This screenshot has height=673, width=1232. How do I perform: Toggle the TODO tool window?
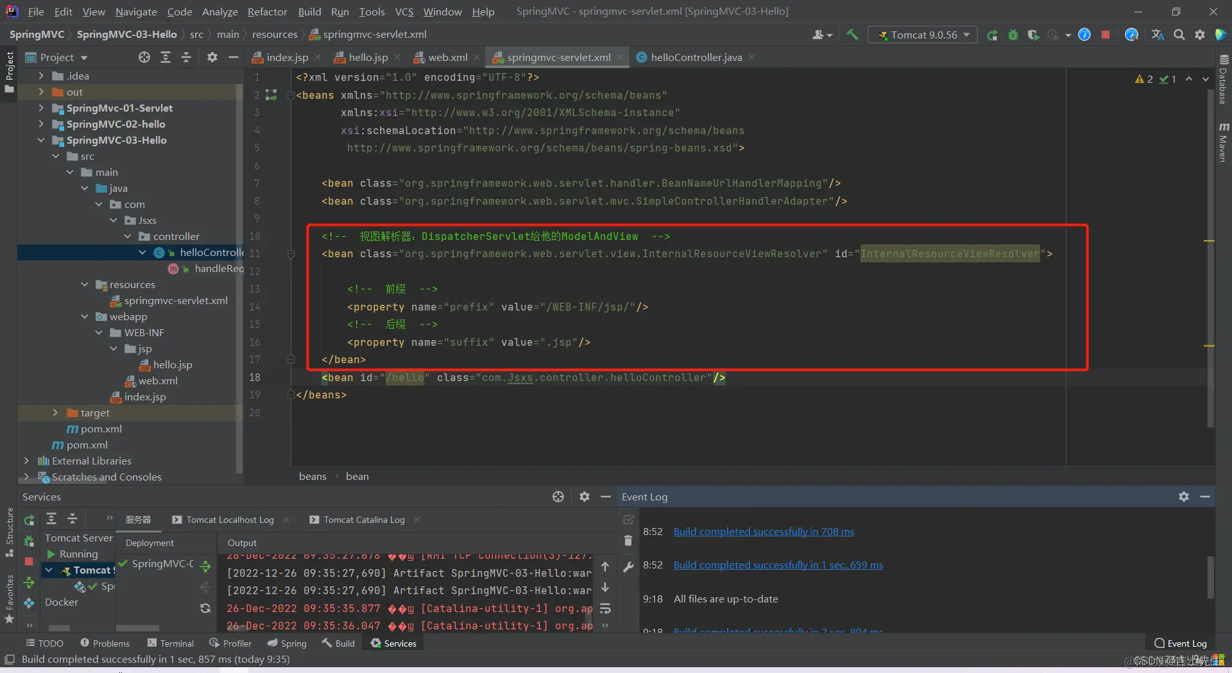[44, 643]
